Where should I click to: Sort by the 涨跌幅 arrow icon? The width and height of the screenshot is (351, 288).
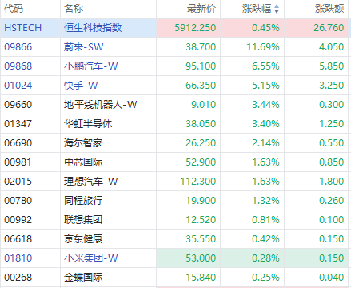[x=277, y=9]
